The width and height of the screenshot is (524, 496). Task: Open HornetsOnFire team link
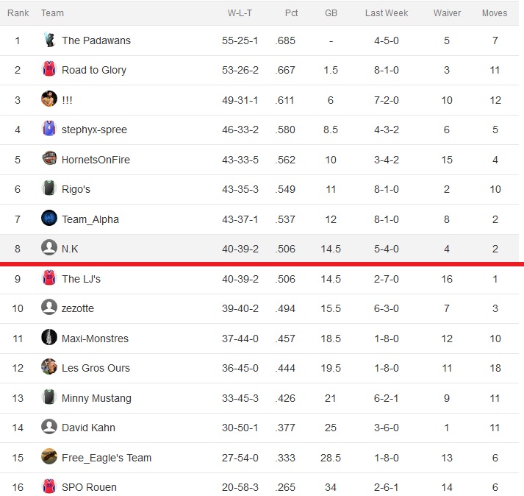pyautogui.click(x=96, y=160)
